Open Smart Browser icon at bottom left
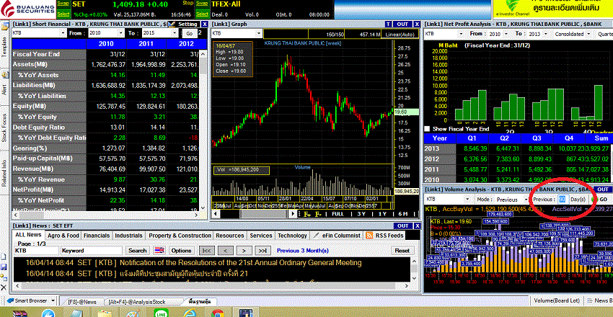The image size is (613, 317). (10, 300)
